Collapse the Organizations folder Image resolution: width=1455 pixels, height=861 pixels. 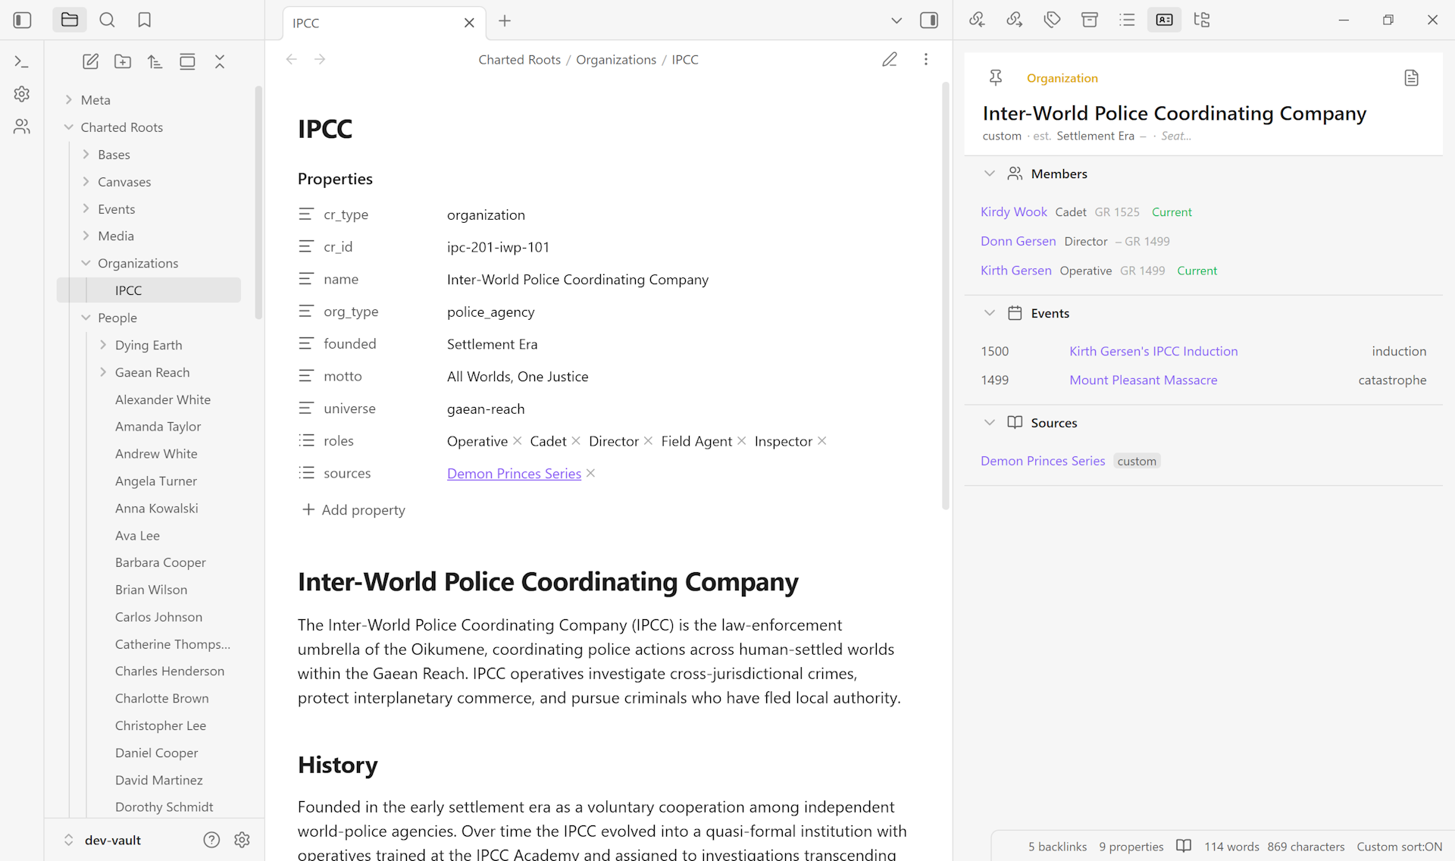click(x=86, y=263)
